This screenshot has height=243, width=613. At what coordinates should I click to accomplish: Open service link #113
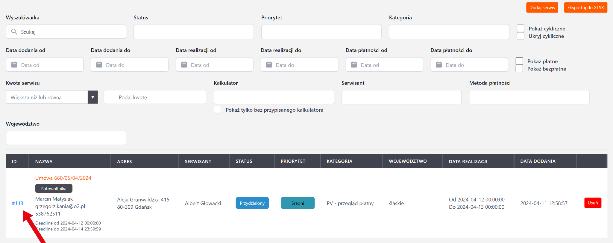(x=17, y=203)
